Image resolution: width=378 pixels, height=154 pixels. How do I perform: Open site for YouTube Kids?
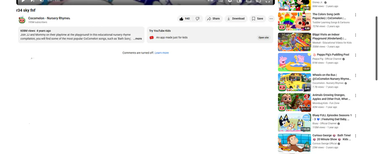263,38
